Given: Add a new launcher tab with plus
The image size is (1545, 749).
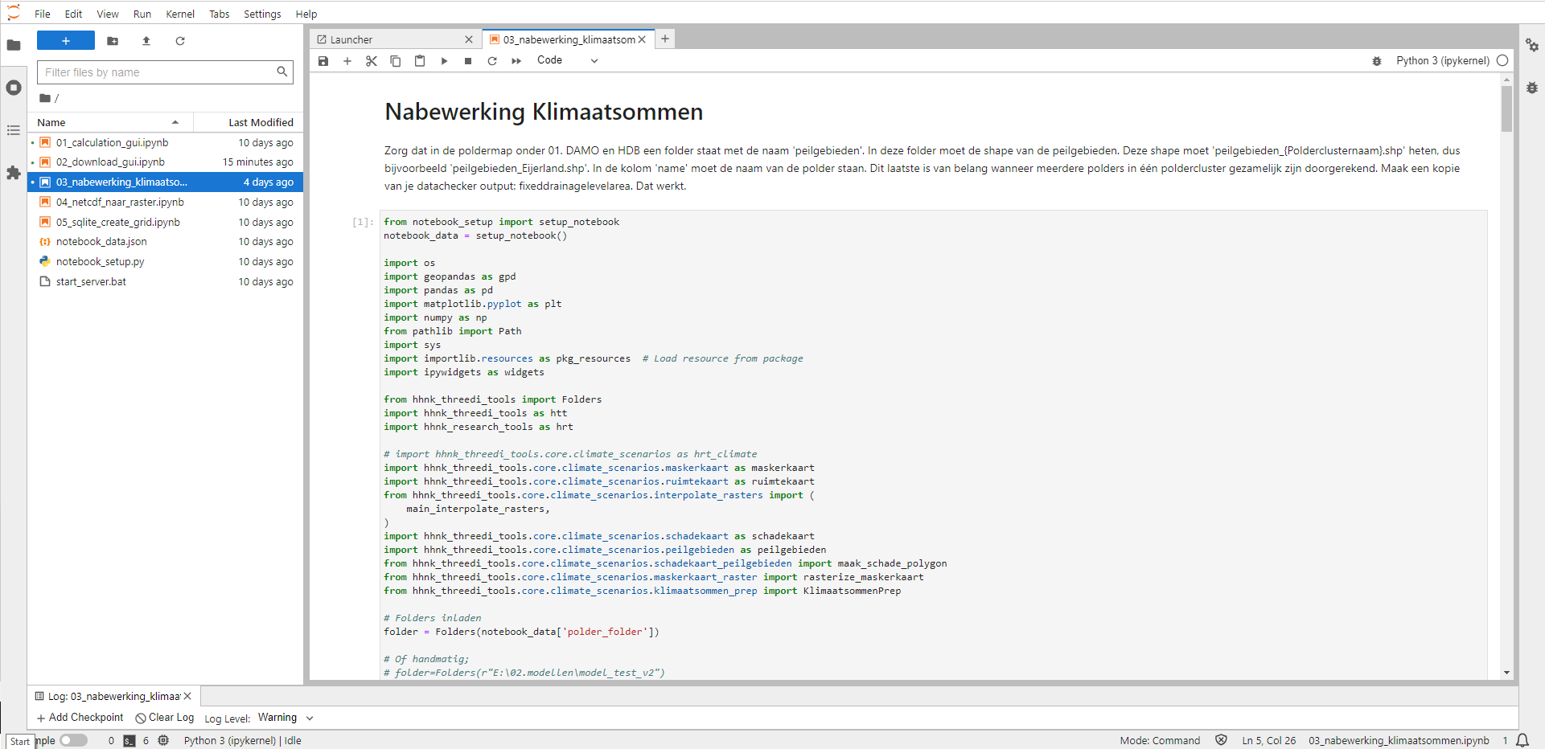Looking at the screenshot, I should (x=665, y=39).
